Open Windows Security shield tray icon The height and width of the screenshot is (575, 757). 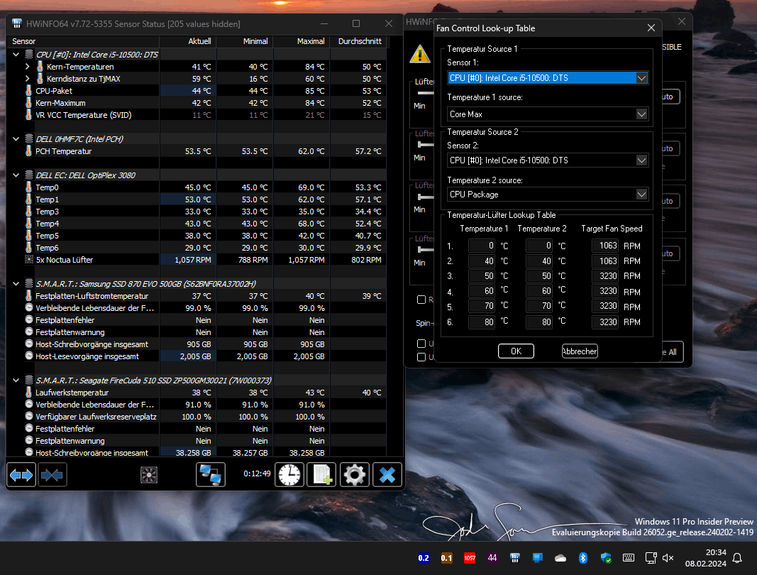tap(606, 558)
